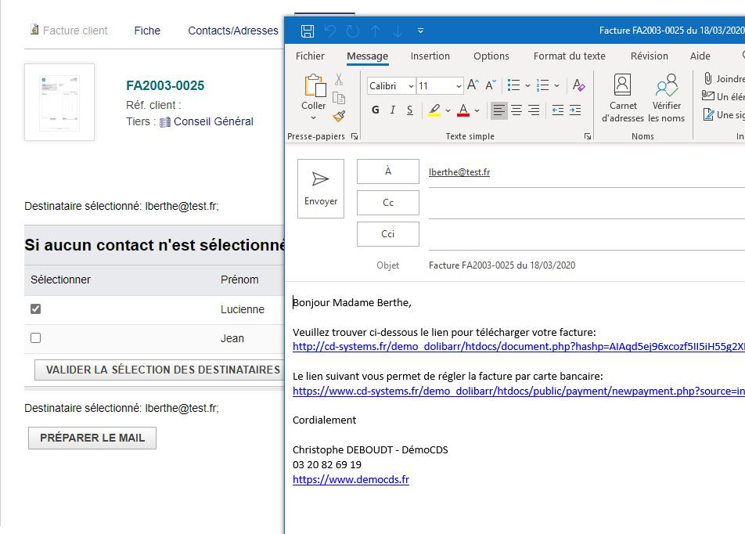The width and height of the screenshot is (745, 534).
Task: Open the Contacts/Adresses tab in Dolibarr
Action: coord(233,31)
